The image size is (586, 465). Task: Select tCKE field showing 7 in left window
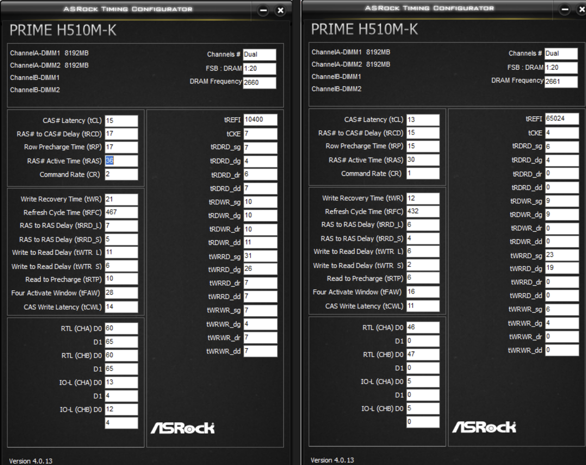click(x=260, y=134)
